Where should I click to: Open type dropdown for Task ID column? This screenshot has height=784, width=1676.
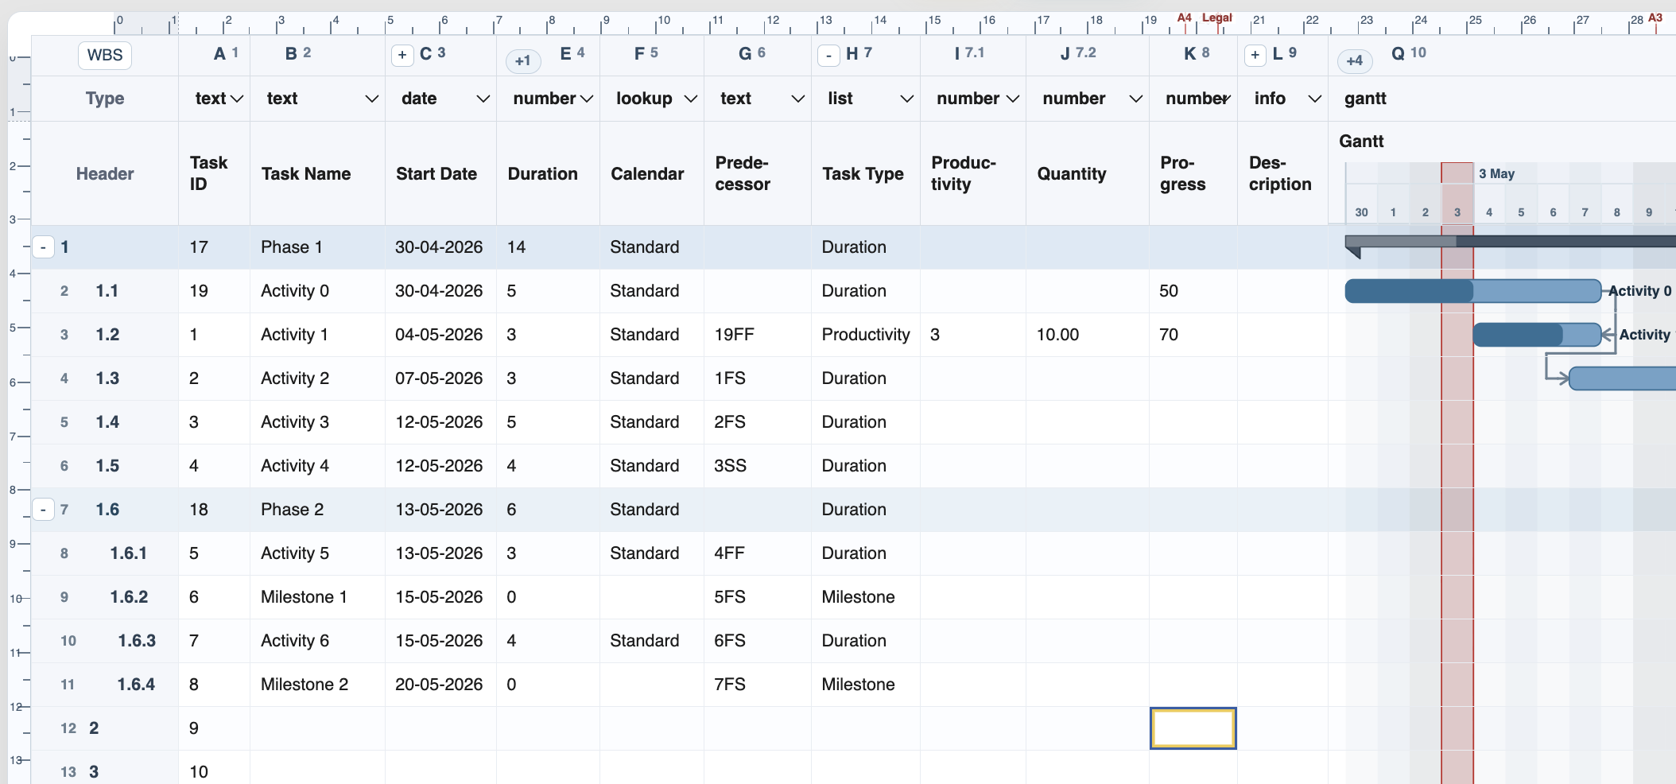[236, 99]
